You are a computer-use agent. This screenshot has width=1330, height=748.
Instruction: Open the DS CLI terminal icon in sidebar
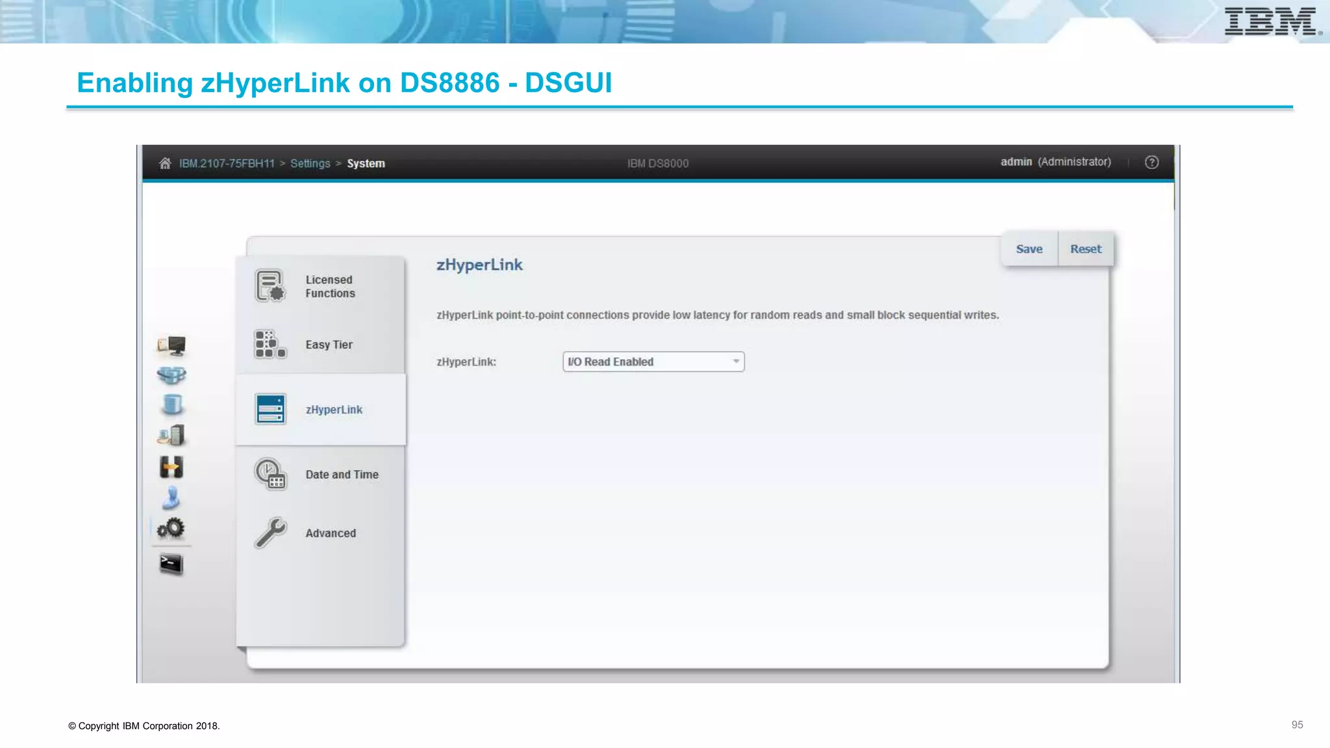point(171,564)
